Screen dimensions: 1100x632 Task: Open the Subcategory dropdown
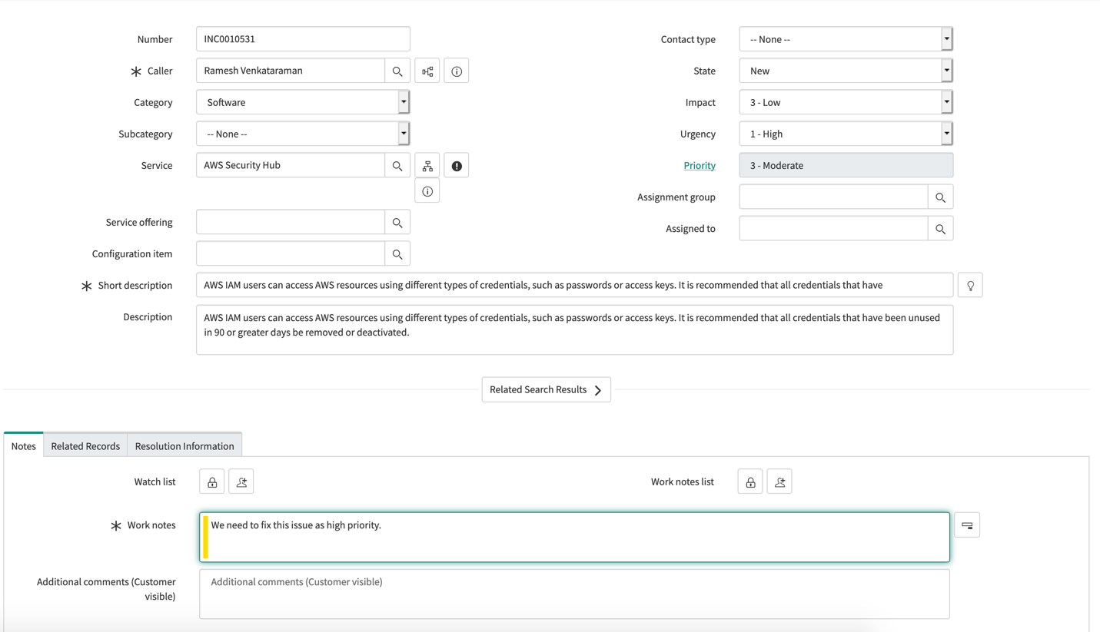(403, 133)
